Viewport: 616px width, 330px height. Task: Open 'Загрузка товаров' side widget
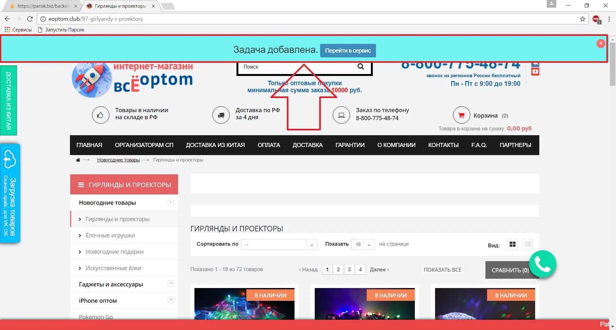[x=10, y=193]
